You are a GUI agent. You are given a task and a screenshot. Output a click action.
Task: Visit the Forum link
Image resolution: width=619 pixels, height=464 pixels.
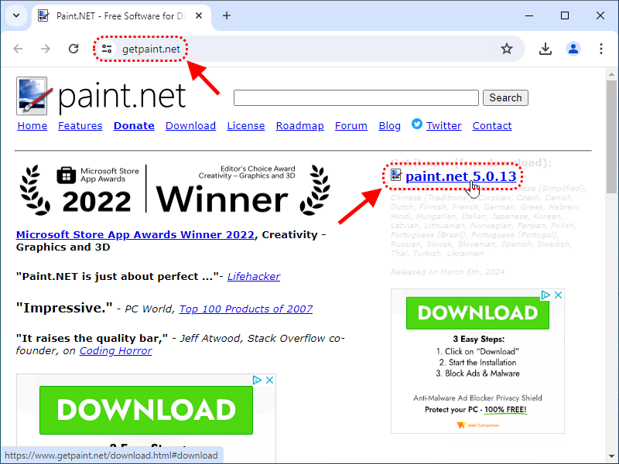[351, 126]
